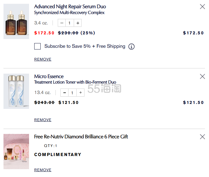This screenshot has height=177, width=209.
Task: Open Micro Essence product image
Action: [16, 91]
